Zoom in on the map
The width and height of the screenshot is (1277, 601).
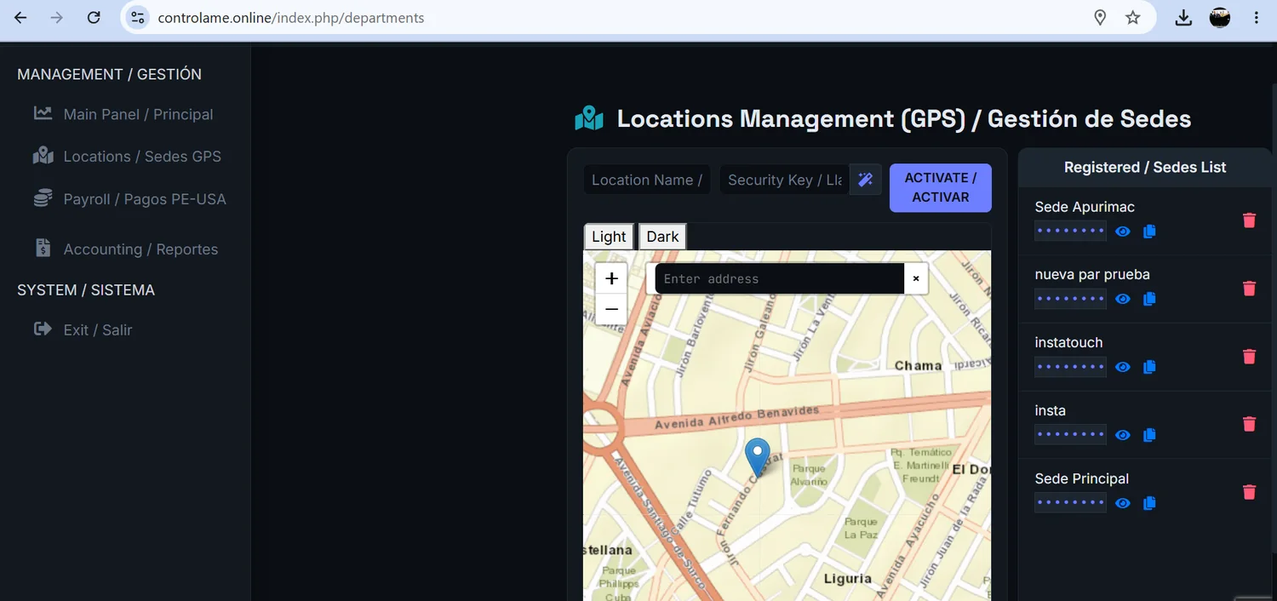(x=611, y=278)
